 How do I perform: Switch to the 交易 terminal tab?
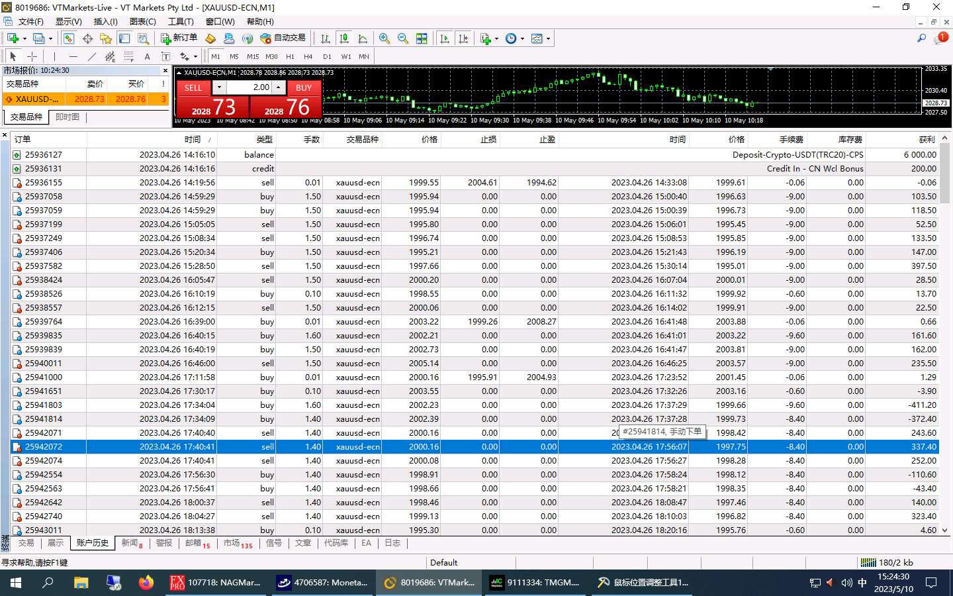26,543
